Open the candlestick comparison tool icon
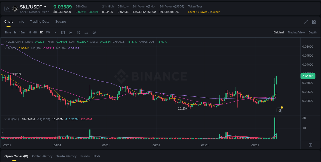The image size is (321, 162). pos(79,32)
